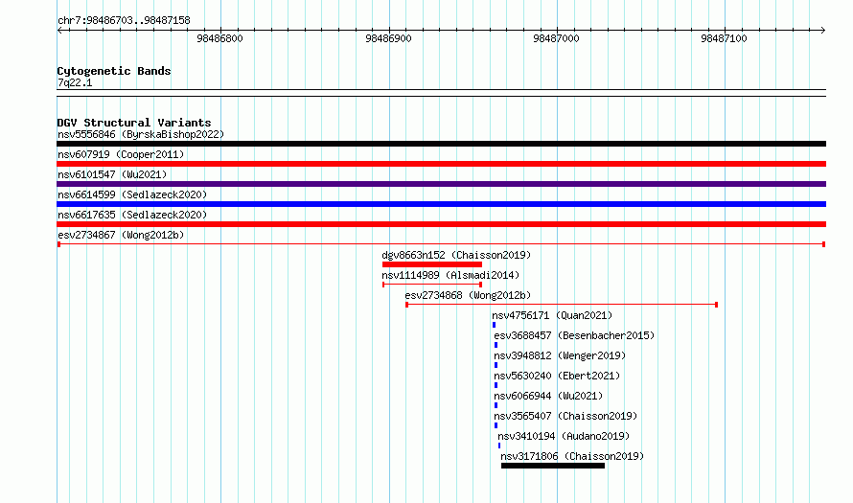Click the nsv5556846 (ByrskaBishop2022) label
The width and height of the screenshot is (853, 503).
point(141,134)
